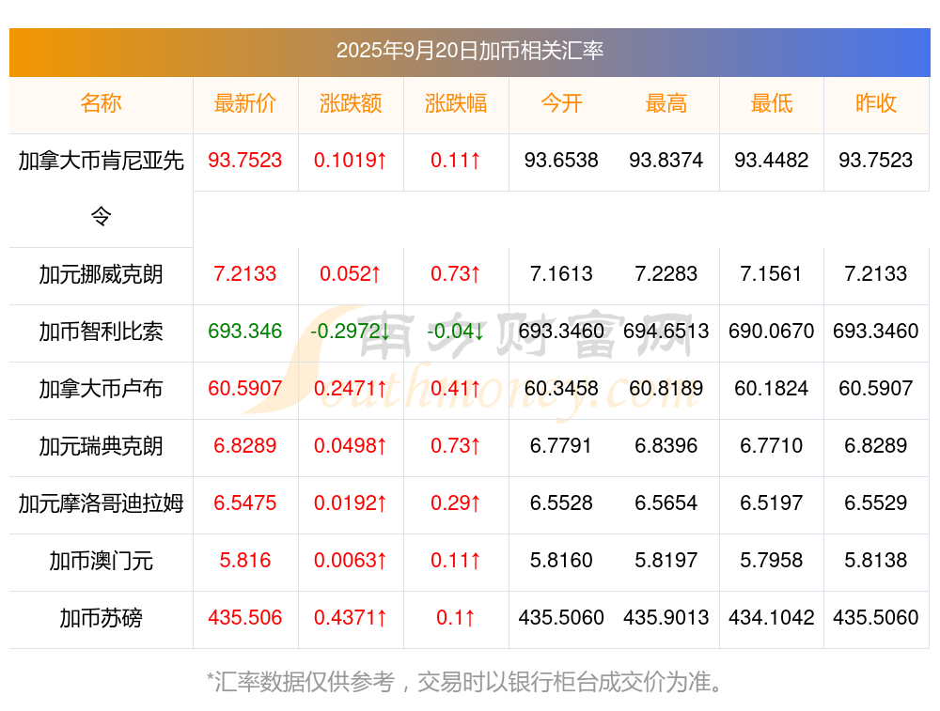Select the row name 加币智利比索
Image resolution: width=940 pixels, height=711 pixels.
(x=101, y=332)
